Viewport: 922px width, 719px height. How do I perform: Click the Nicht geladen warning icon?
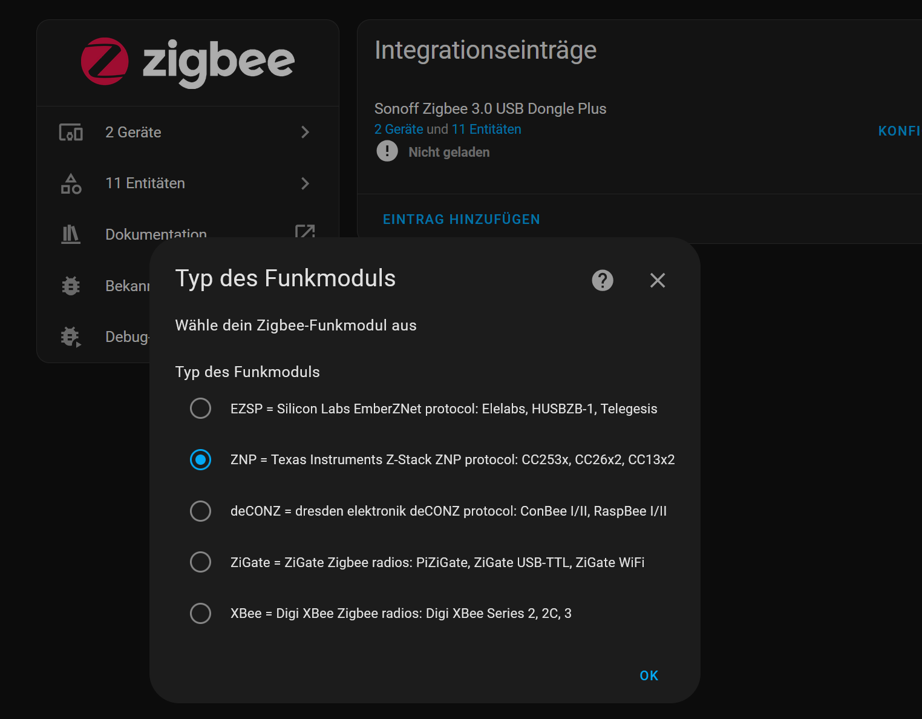point(387,151)
